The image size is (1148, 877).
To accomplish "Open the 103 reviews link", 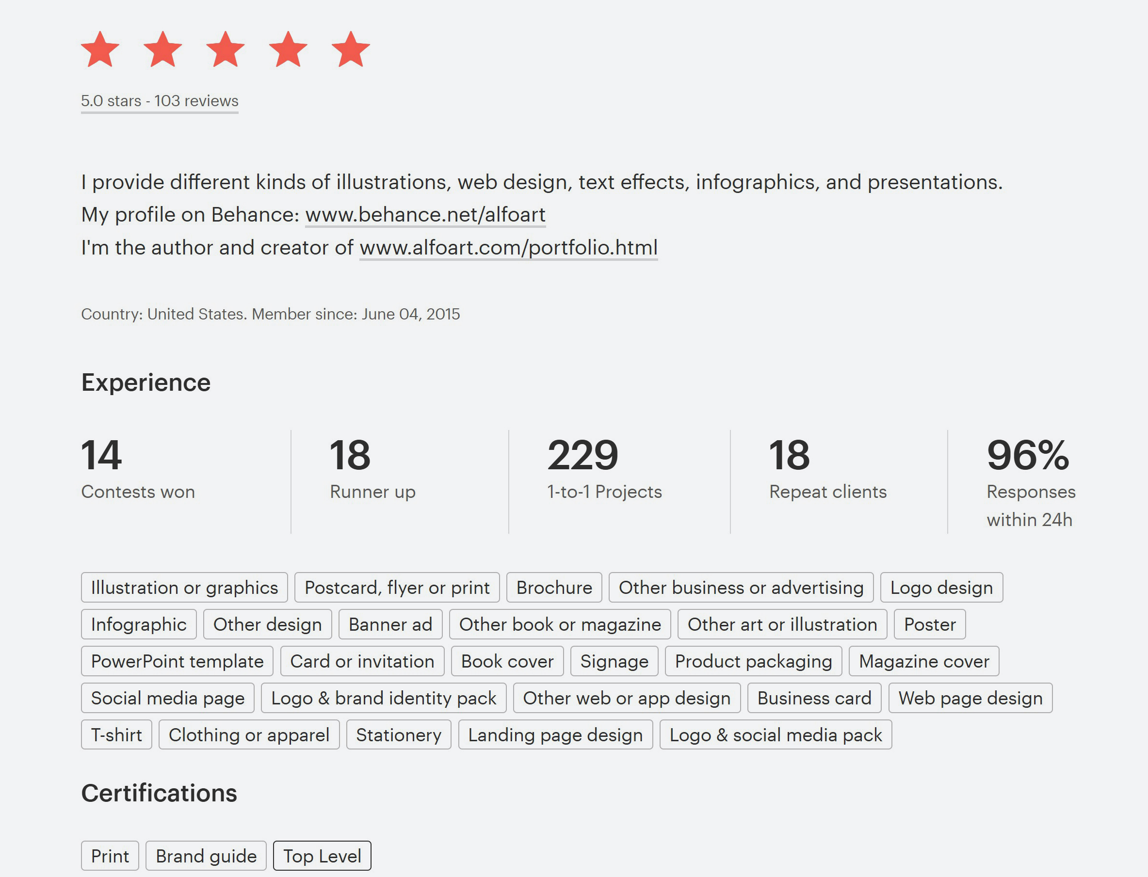I will point(159,101).
